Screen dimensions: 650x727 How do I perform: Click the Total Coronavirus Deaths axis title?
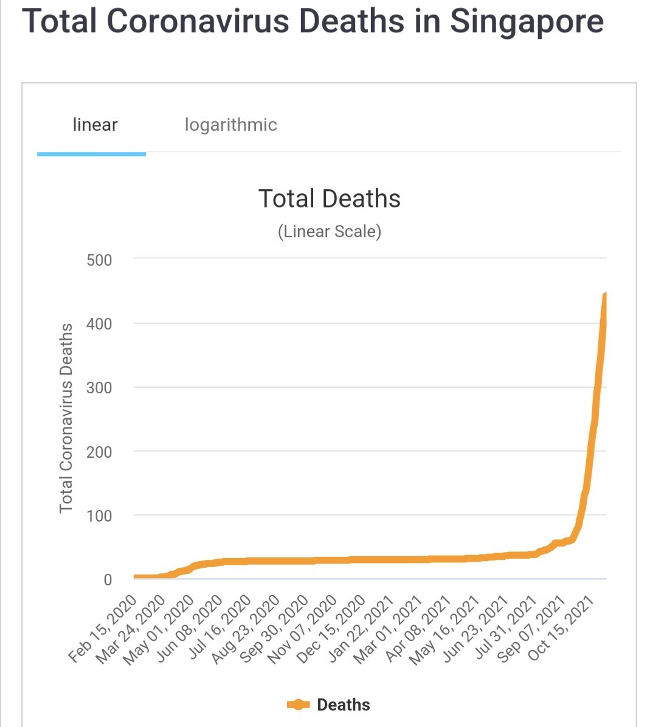[x=66, y=418]
